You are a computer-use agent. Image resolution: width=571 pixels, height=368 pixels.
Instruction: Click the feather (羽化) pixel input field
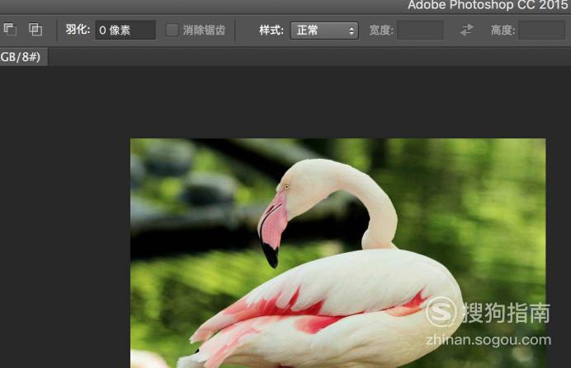125,30
